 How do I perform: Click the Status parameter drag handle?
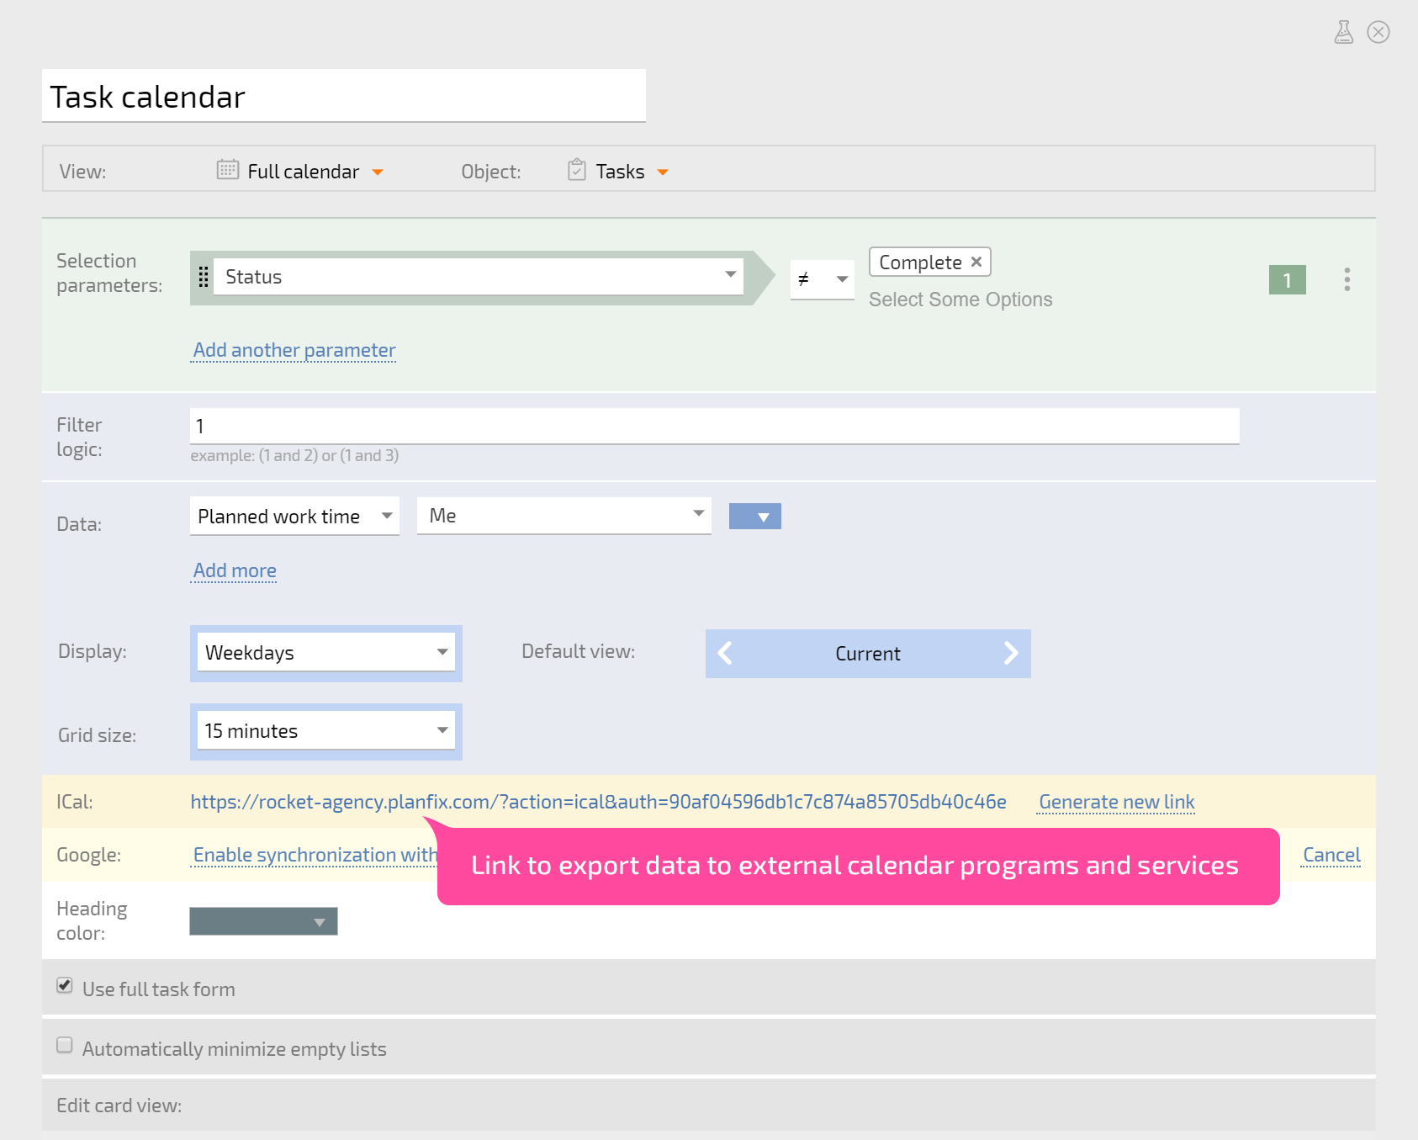[x=203, y=277]
